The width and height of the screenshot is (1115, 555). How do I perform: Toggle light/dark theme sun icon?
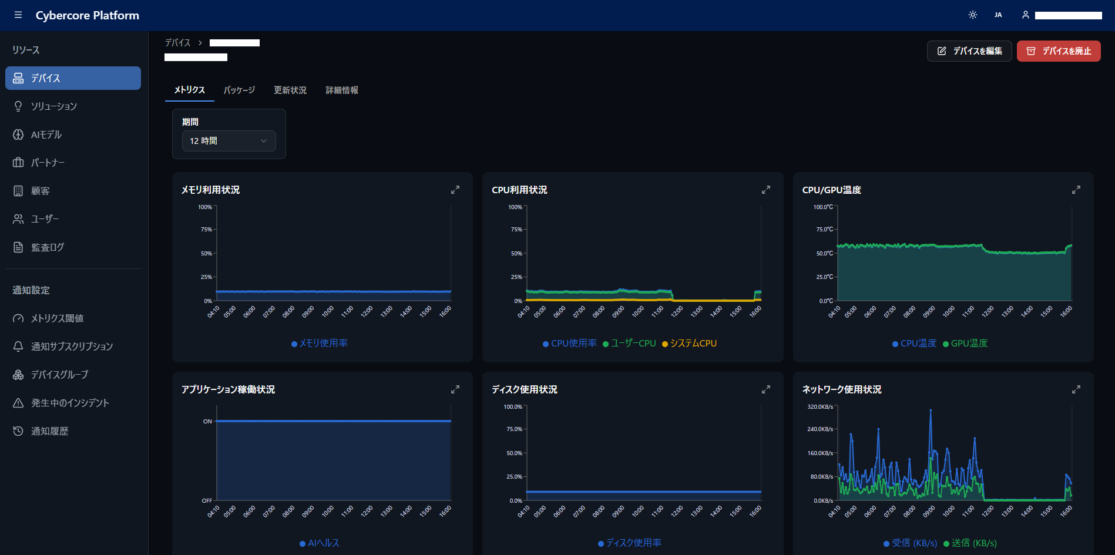[x=973, y=15]
